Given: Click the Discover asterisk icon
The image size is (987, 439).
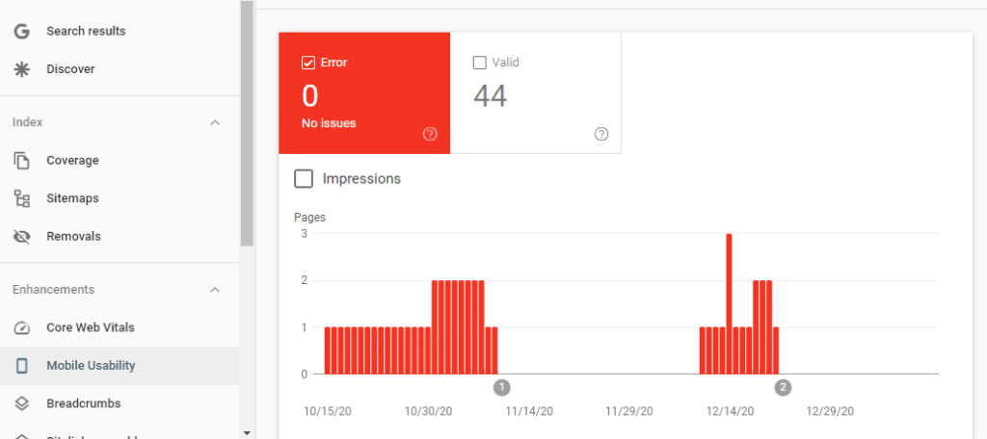Looking at the screenshot, I should click(x=22, y=69).
